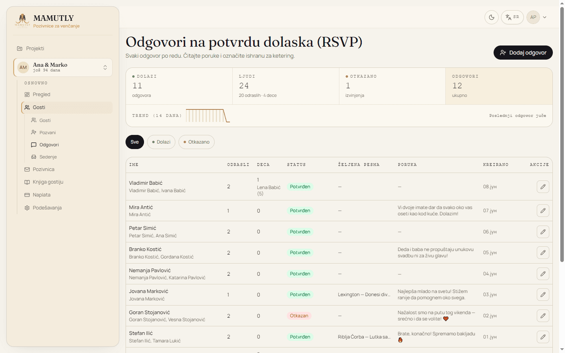Click the Ljudi stat card
The height and width of the screenshot is (353, 565).
[286, 86]
